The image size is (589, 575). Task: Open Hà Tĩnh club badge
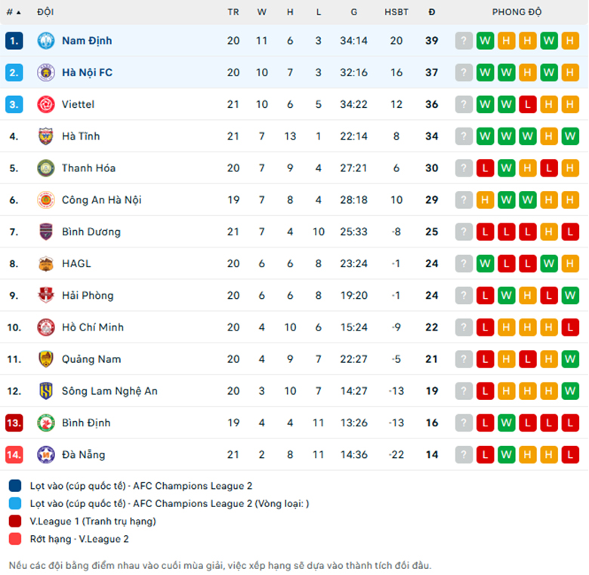46,136
